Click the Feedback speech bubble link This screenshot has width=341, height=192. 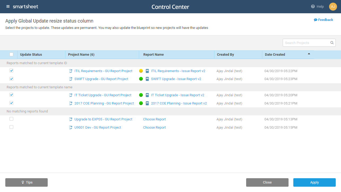click(324, 20)
